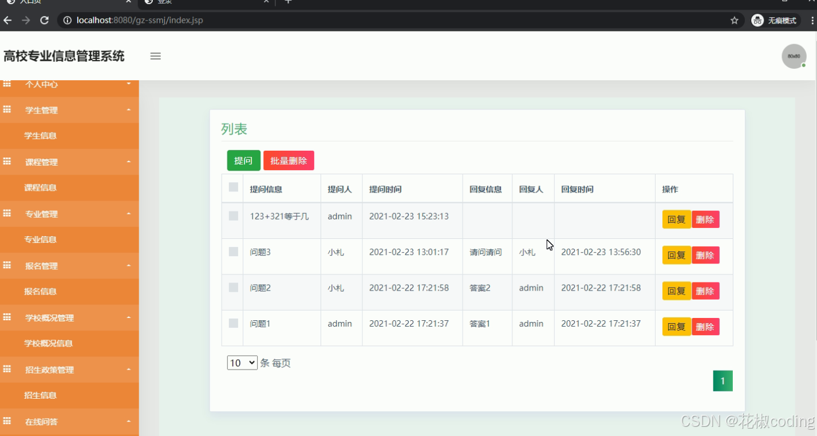Click grid icon beside 报名管理
The width and height of the screenshot is (817, 436).
click(x=7, y=265)
